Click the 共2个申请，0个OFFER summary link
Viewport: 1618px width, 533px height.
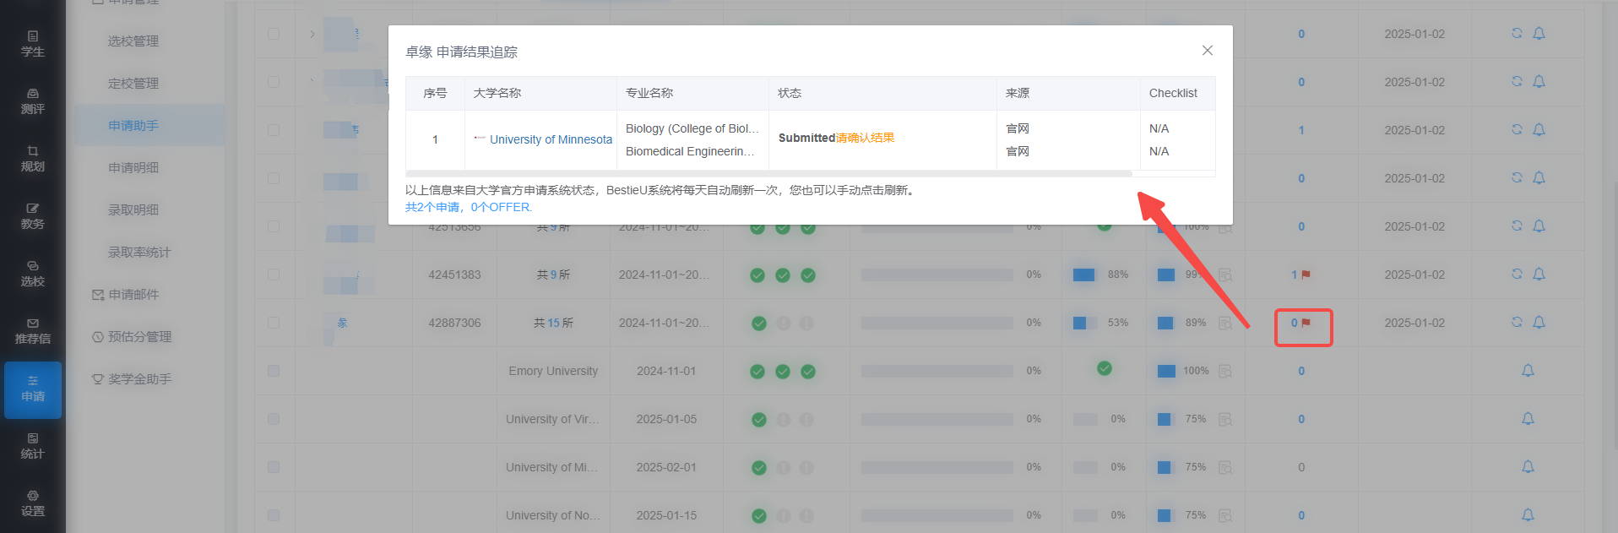pos(469,207)
